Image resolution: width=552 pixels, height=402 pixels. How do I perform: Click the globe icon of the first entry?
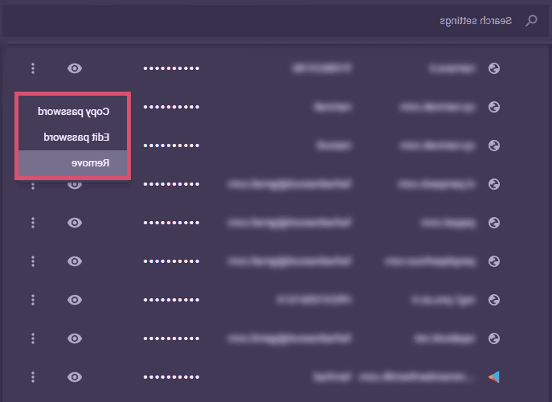pyautogui.click(x=494, y=68)
